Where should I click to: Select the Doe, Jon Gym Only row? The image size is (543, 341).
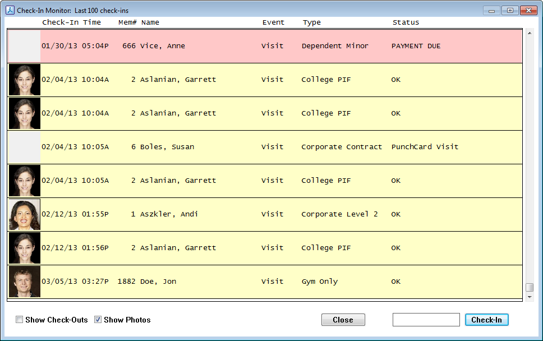tap(280, 282)
